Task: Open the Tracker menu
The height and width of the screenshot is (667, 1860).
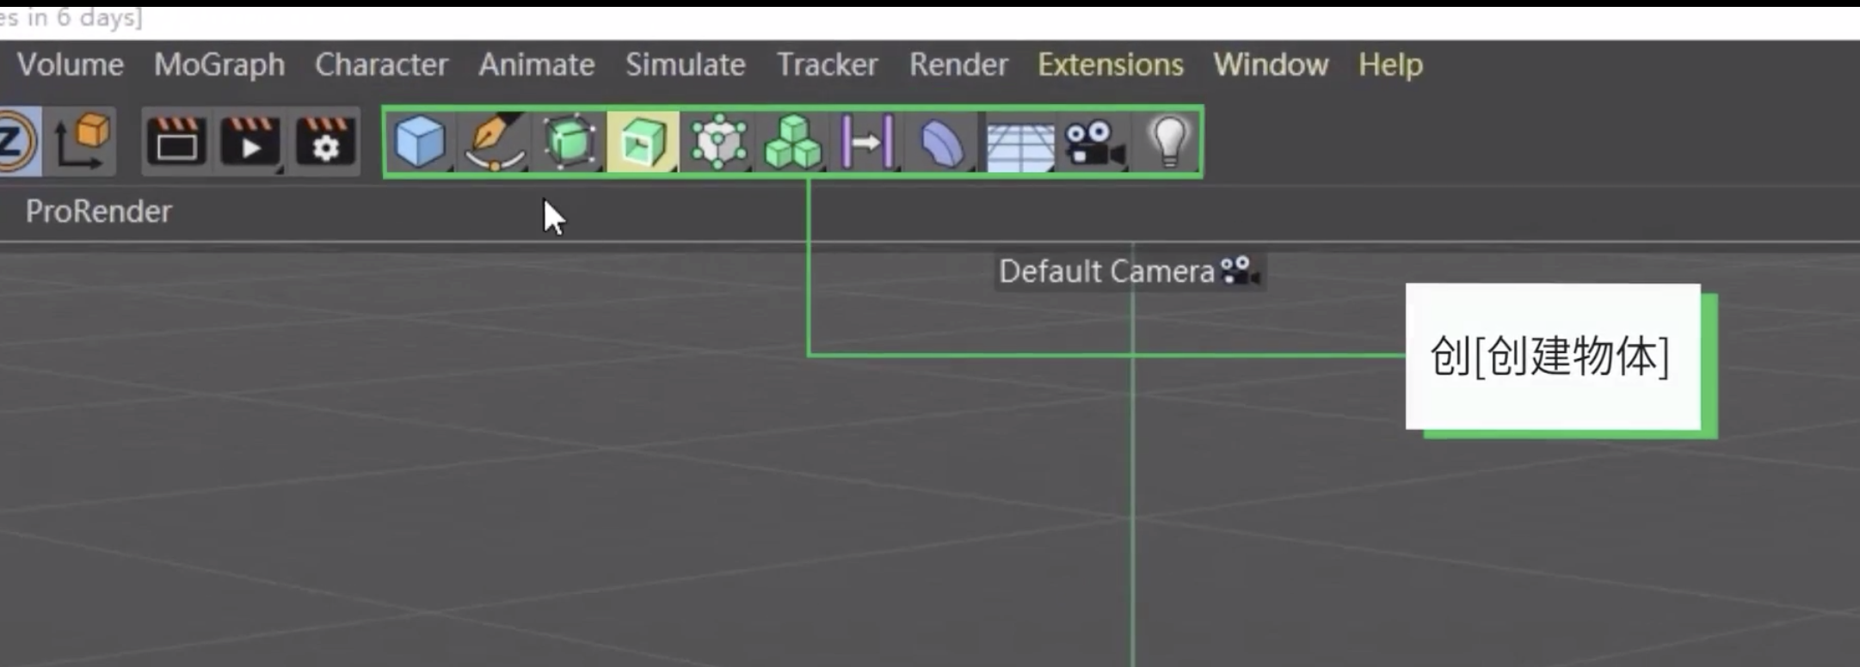Action: point(828,64)
